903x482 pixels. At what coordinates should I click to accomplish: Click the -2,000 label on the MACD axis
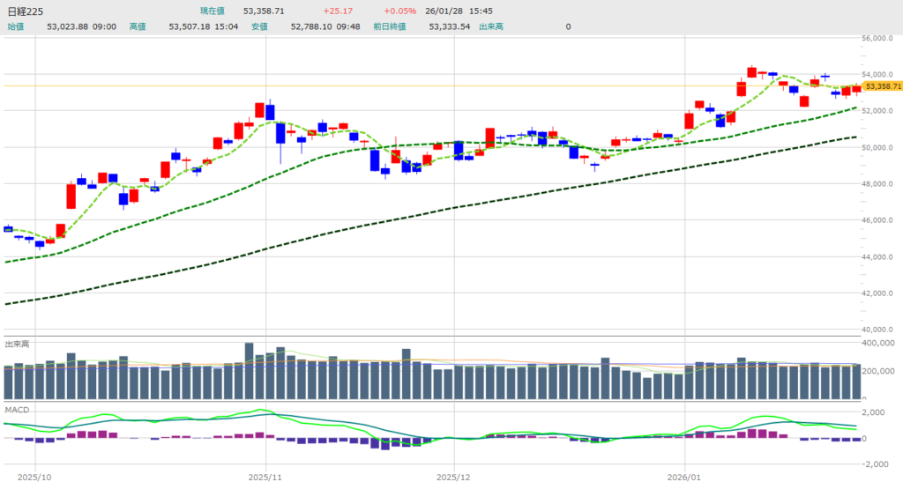879,463
